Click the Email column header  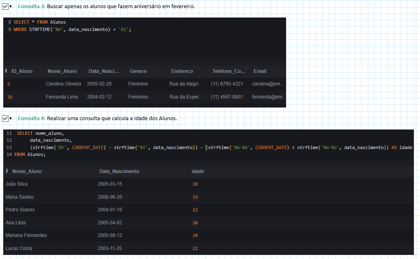coord(260,71)
